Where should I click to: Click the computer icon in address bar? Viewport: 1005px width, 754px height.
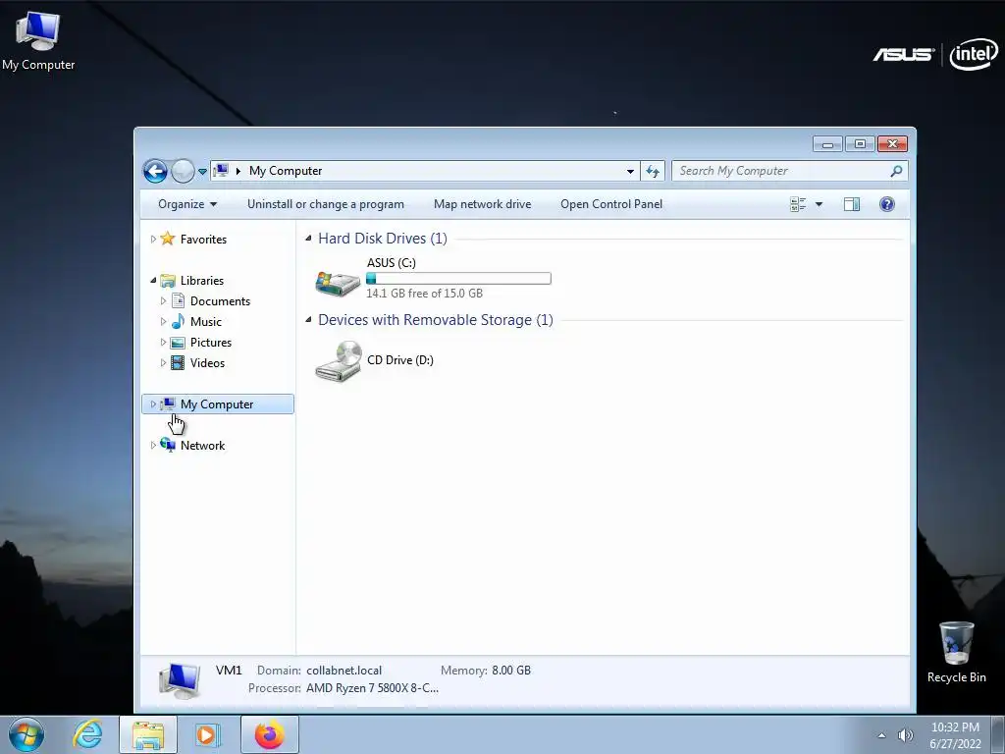pyautogui.click(x=221, y=171)
